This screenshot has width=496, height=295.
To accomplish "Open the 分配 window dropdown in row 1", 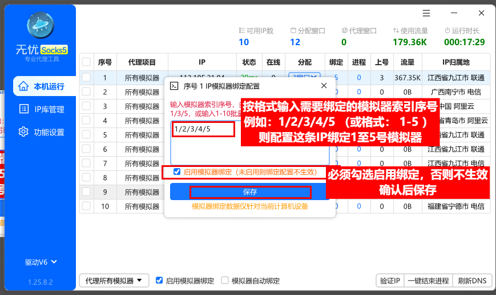I will (x=304, y=77).
